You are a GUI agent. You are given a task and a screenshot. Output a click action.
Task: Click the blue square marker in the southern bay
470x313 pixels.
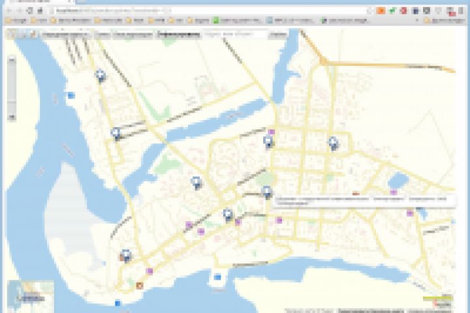[217, 277]
